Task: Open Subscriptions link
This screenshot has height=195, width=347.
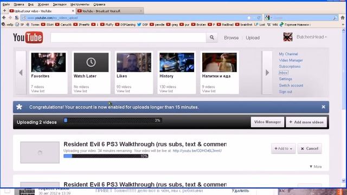Action: point(290,66)
